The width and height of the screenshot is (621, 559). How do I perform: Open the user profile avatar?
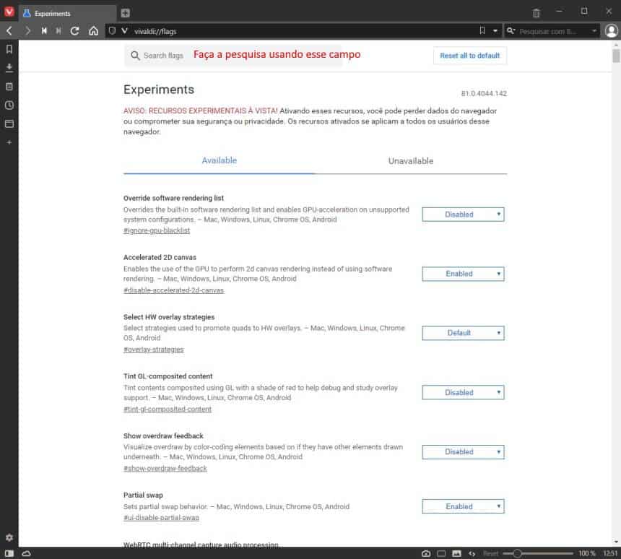[612, 30]
